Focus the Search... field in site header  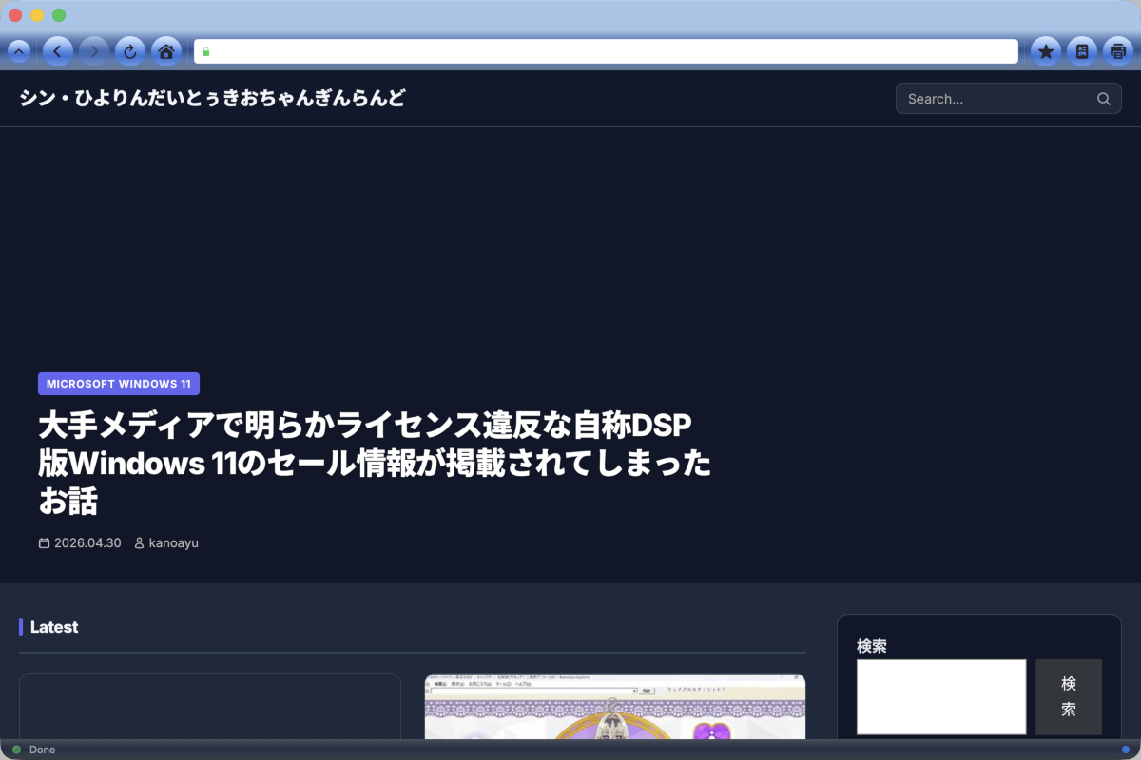[1008, 99]
